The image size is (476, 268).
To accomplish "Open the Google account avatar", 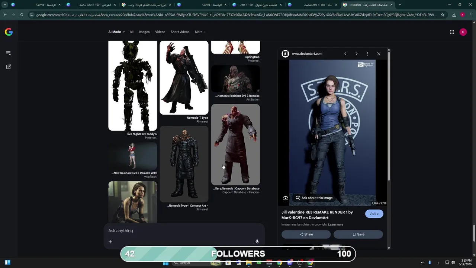I will [463, 32].
